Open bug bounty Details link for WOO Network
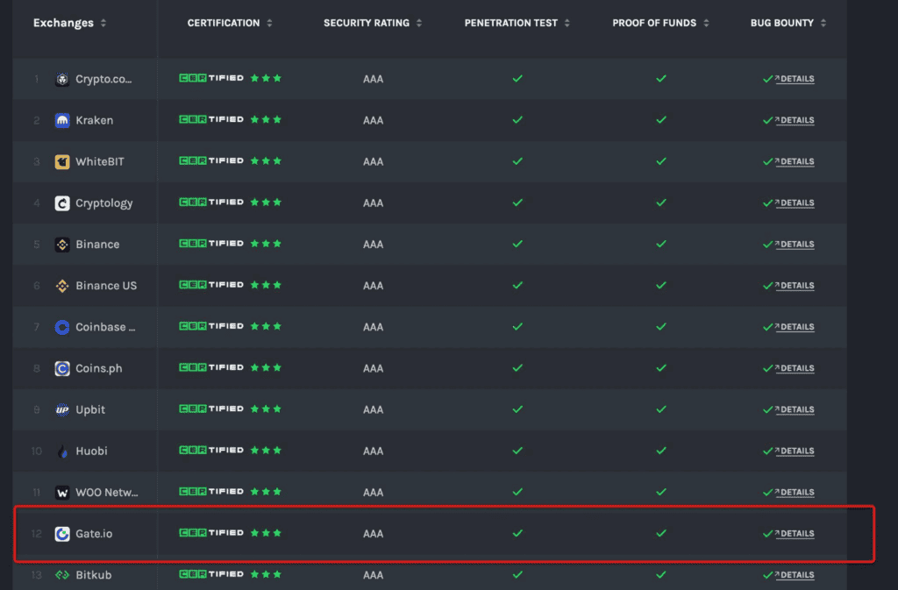 tap(795, 492)
